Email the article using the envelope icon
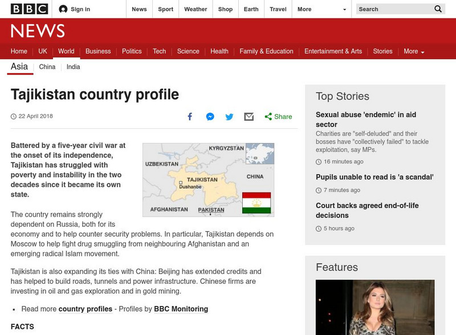Viewport: 456px width, 335px height. click(x=249, y=115)
